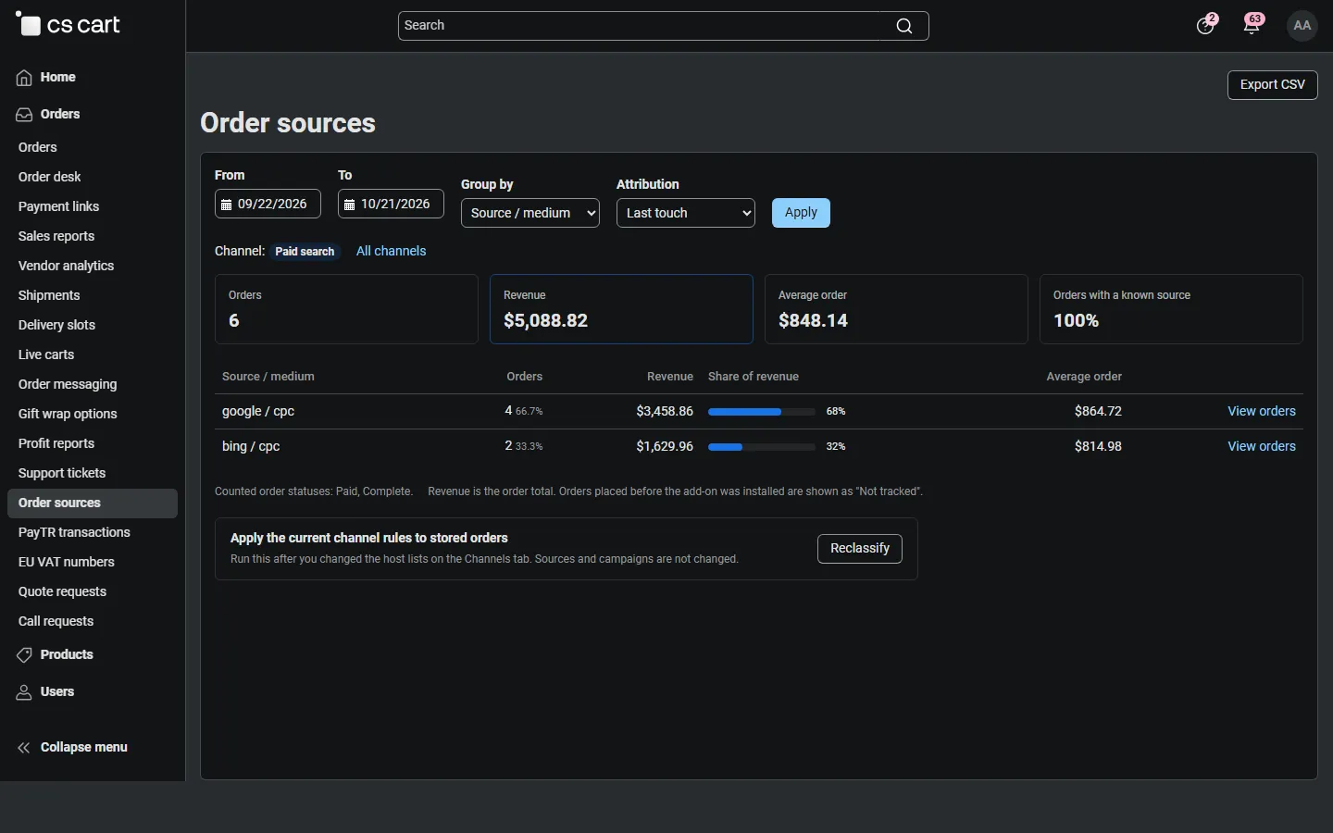The height and width of the screenshot is (833, 1333).
Task: Click the Users person icon
Action: [x=24, y=692]
